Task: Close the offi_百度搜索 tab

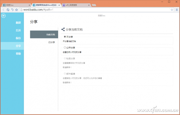Action: [89, 5]
